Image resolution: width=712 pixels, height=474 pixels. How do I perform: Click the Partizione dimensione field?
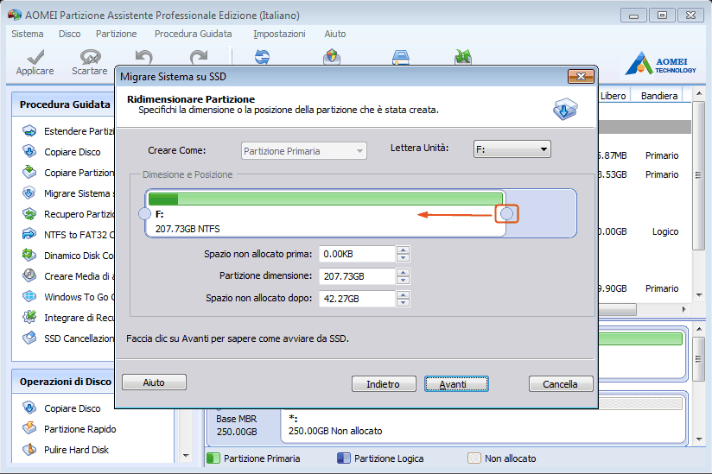(357, 276)
